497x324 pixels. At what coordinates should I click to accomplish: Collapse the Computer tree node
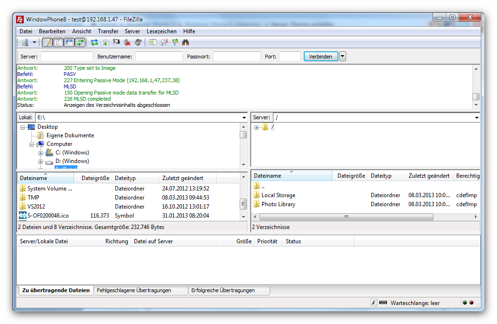pyautogui.click(x=32, y=144)
